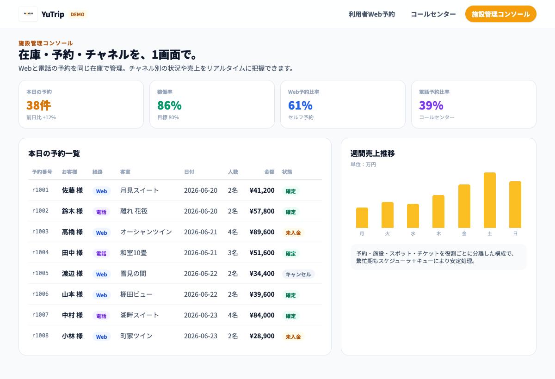The height and width of the screenshot is (379, 555).
Task: Click the キャンセル status for r1005
Action: coord(298,274)
